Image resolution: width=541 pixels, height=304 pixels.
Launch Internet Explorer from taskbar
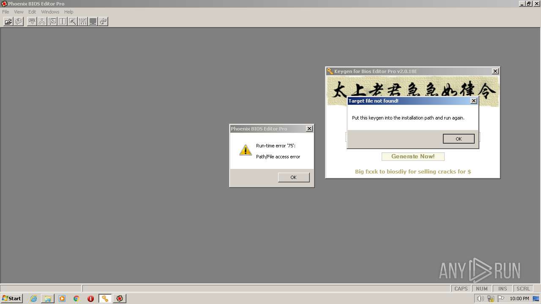point(33,299)
